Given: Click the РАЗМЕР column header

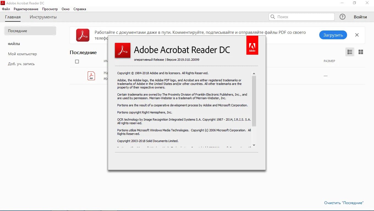Looking at the screenshot, I should coord(329,61).
